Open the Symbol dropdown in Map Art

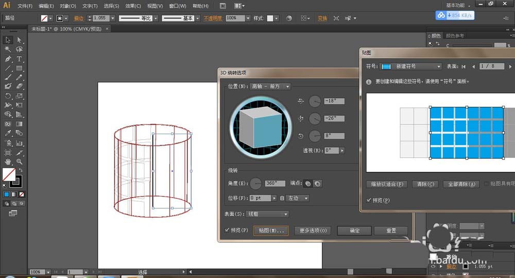(410, 67)
